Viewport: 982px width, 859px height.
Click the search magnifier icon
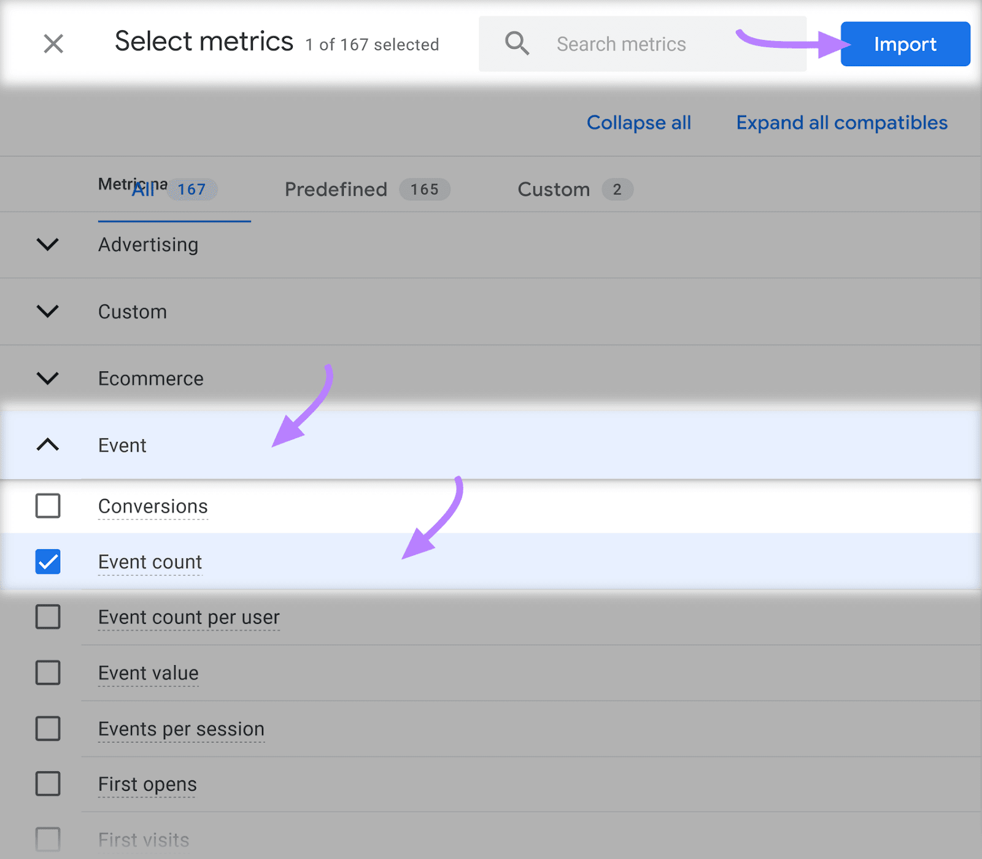tap(517, 44)
